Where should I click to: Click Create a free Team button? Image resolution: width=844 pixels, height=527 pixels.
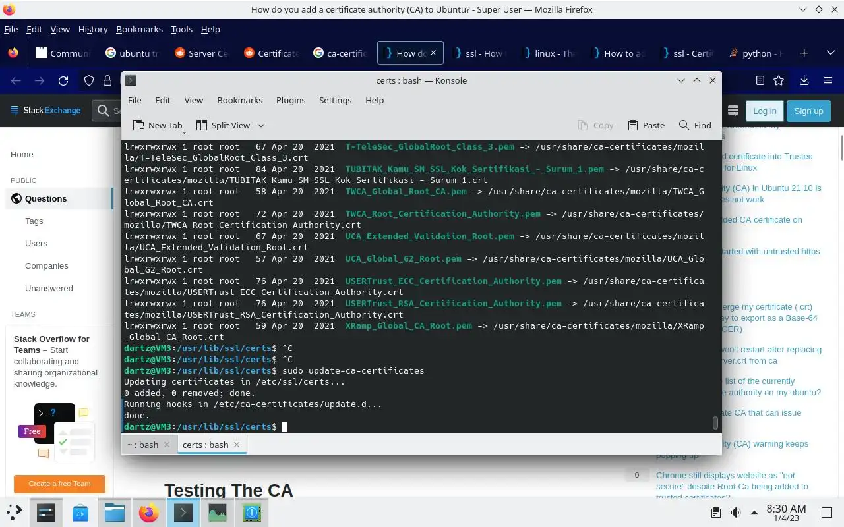pos(59,484)
